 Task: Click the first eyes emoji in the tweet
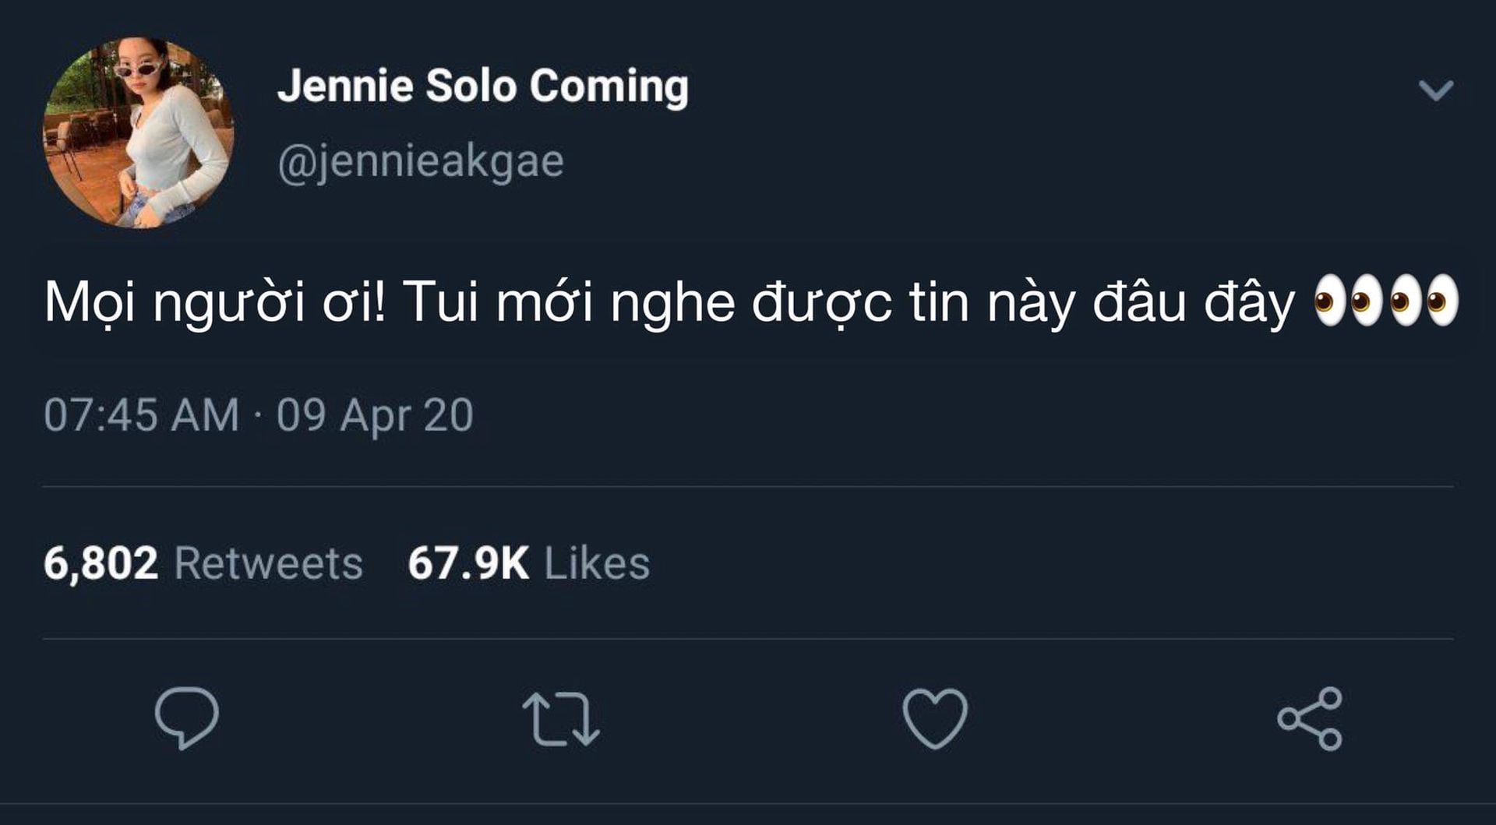click(1329, 301)
